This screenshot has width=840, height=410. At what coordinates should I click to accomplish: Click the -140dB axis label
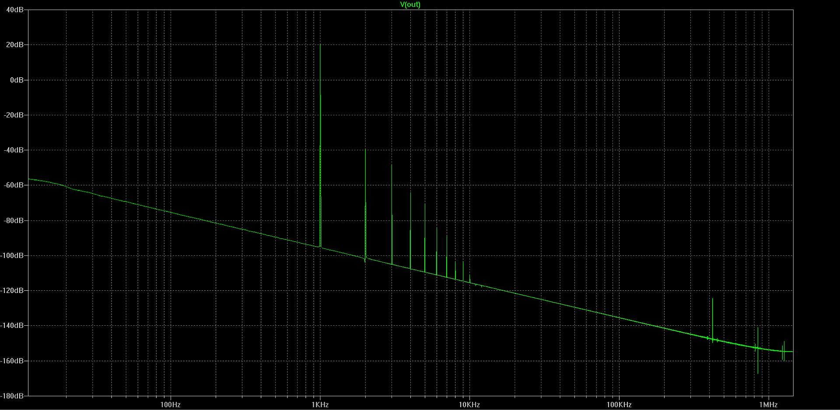[x=12, y=325]
